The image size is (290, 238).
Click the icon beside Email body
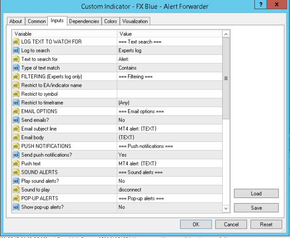coord(16,138)
